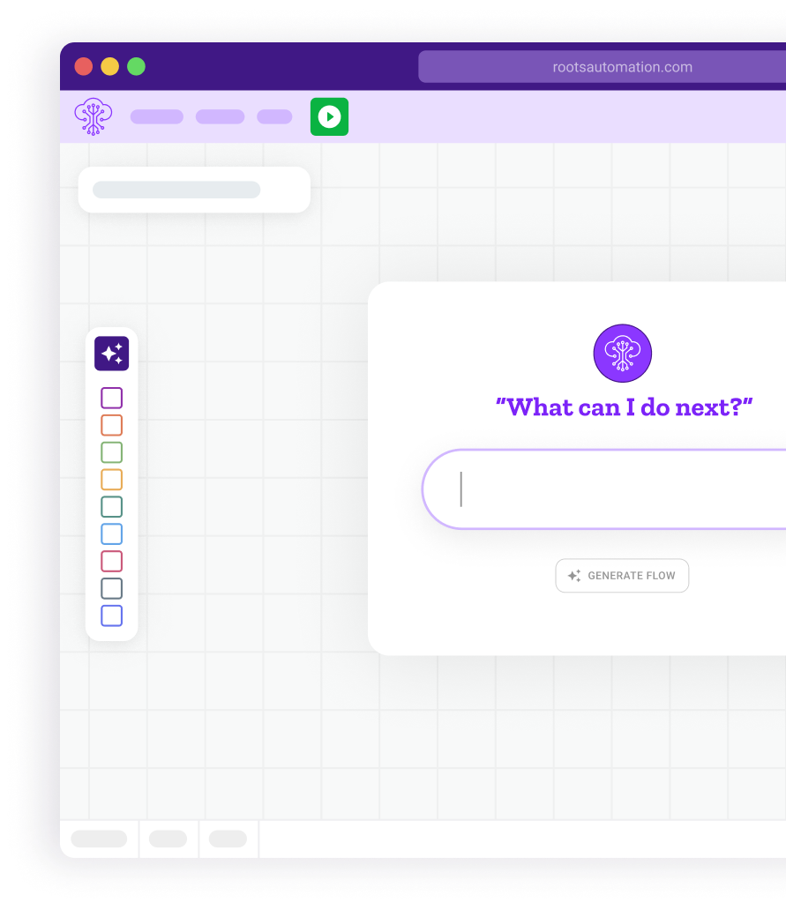Minimize window with yellow dot
Image resolution: width=786 pixels, height=910 pixels.
109,67
